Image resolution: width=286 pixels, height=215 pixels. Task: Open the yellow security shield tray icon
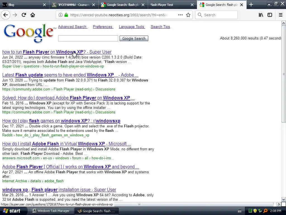[255, 211]
